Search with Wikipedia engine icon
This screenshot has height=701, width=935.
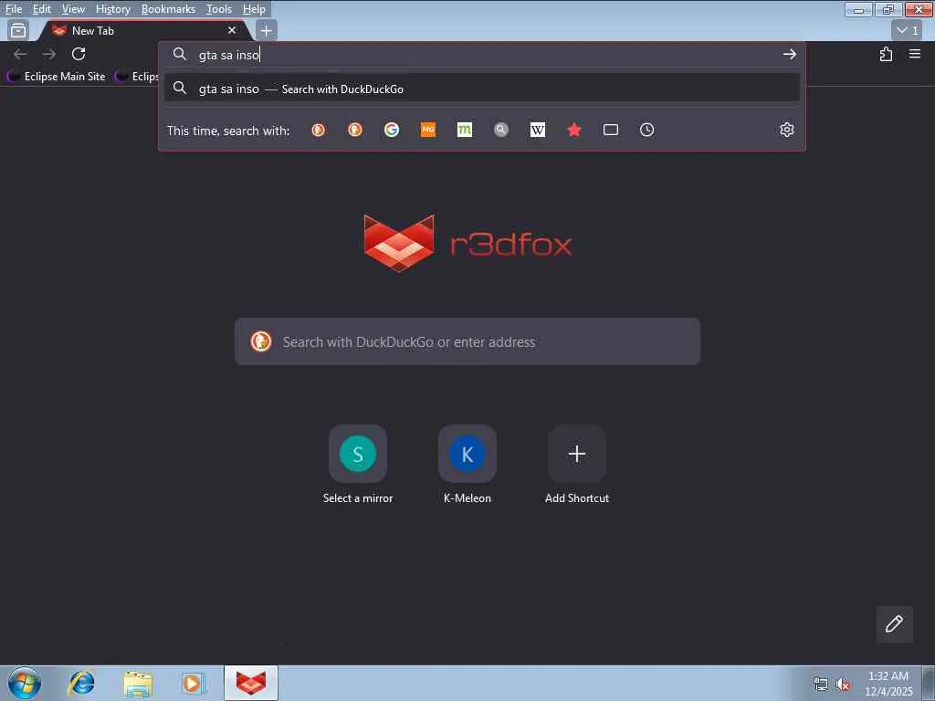537,130
